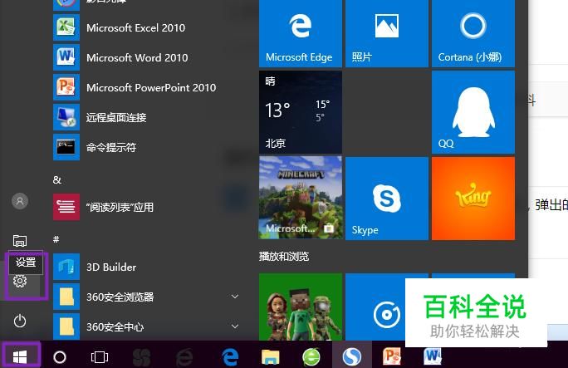The width and height of the screenshot is (568, 368).
Task: Expand the 360安全中心 folder chevron
Action: (235, 326)
